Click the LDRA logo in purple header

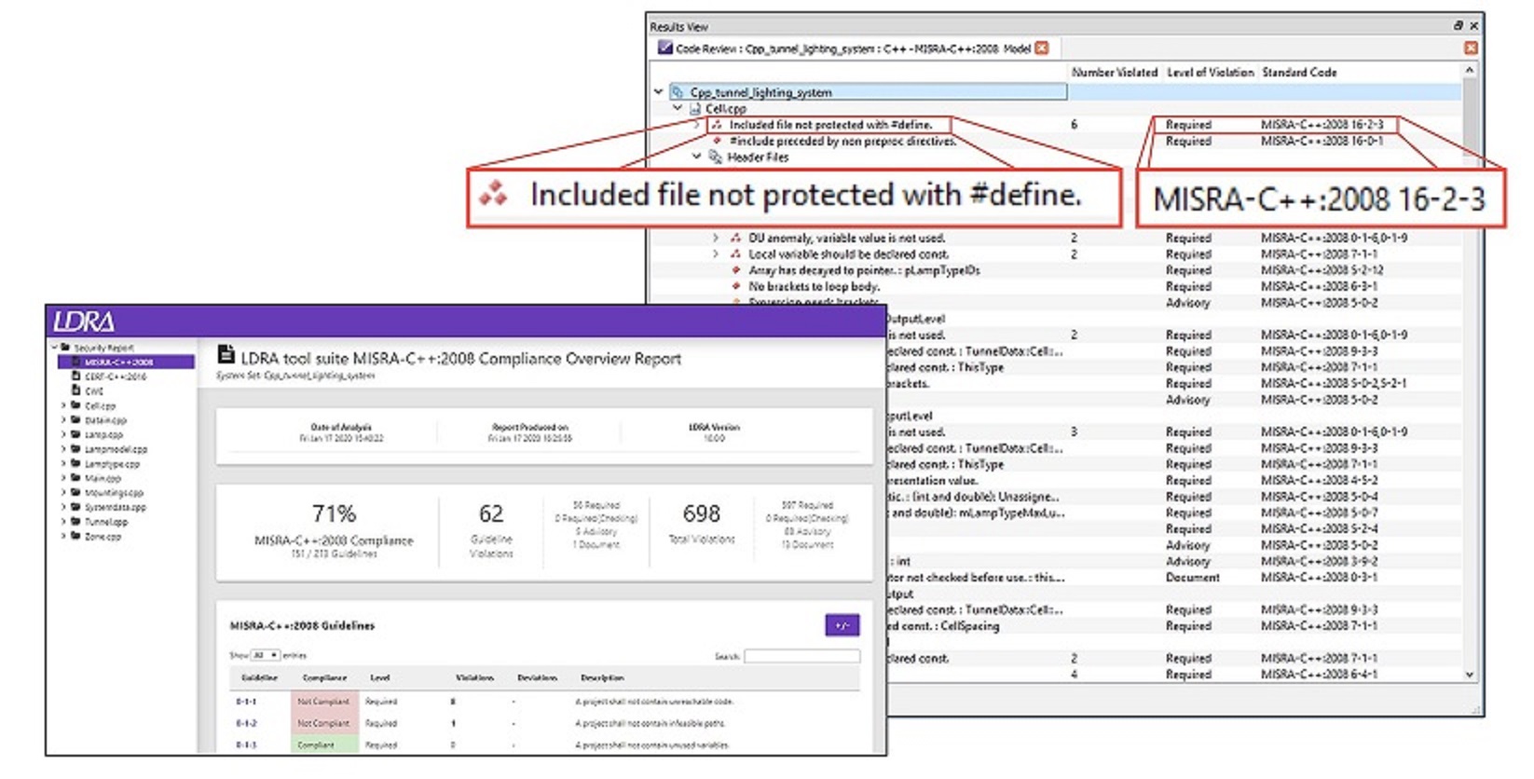pyautogui.click(x=84, y=322)
